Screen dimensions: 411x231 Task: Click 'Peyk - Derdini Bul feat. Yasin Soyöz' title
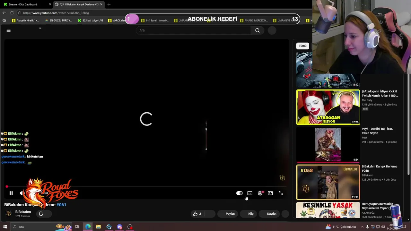[x=377, y=131]
